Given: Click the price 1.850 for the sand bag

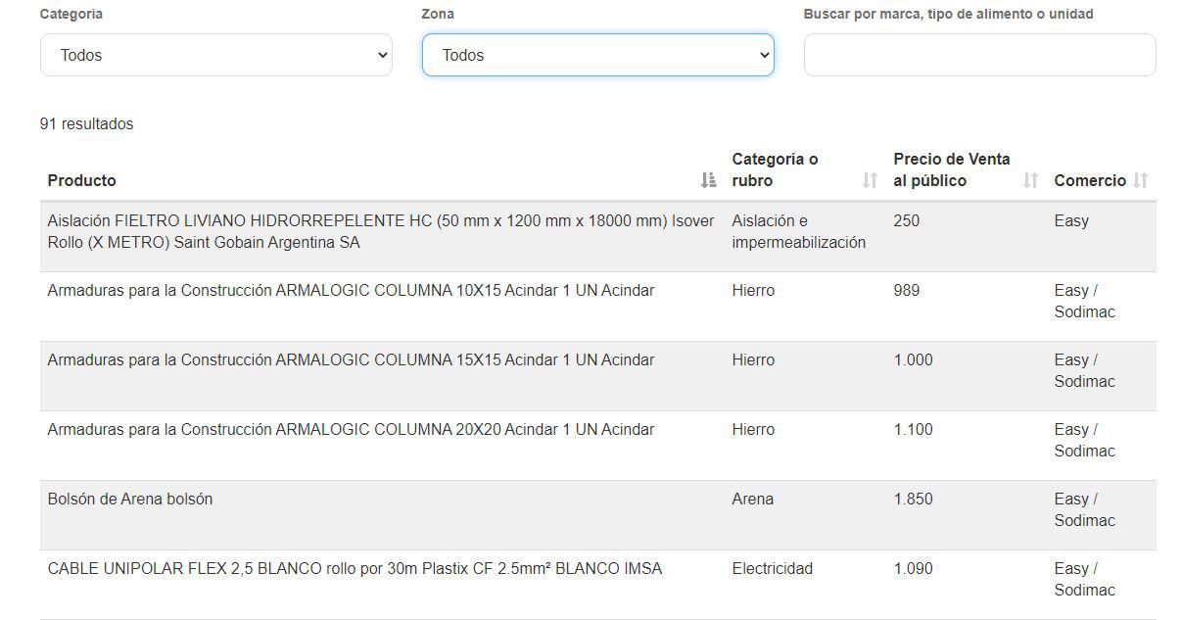Looking at the screenshot, I should 913,499.
